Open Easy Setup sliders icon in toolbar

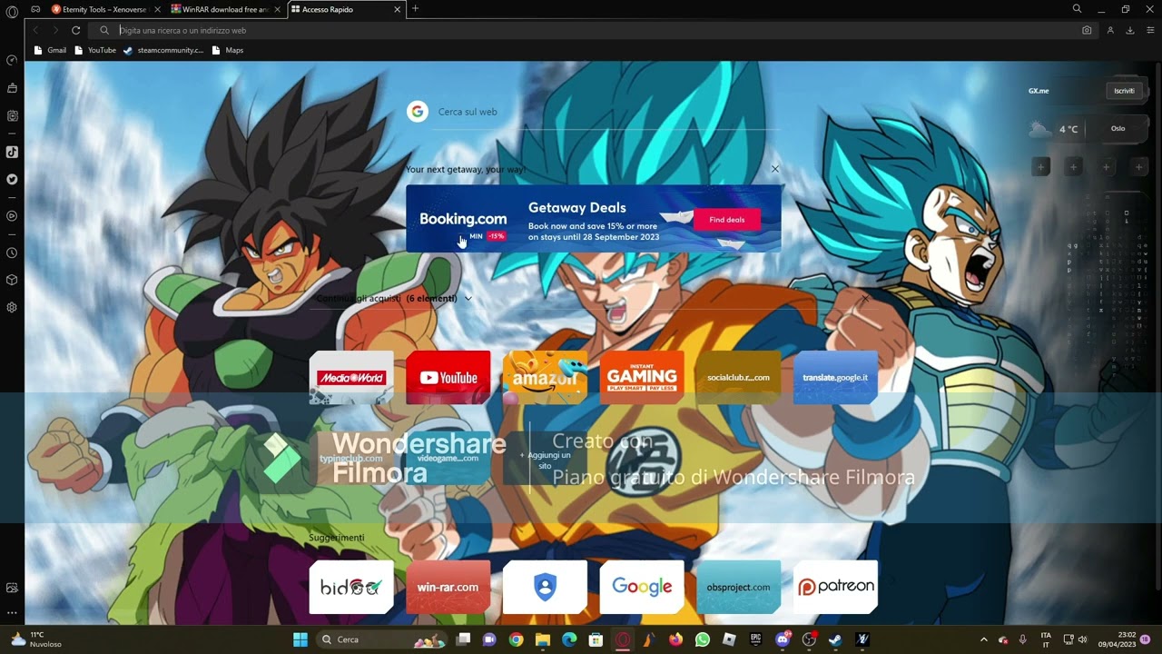coord(1150,30)
